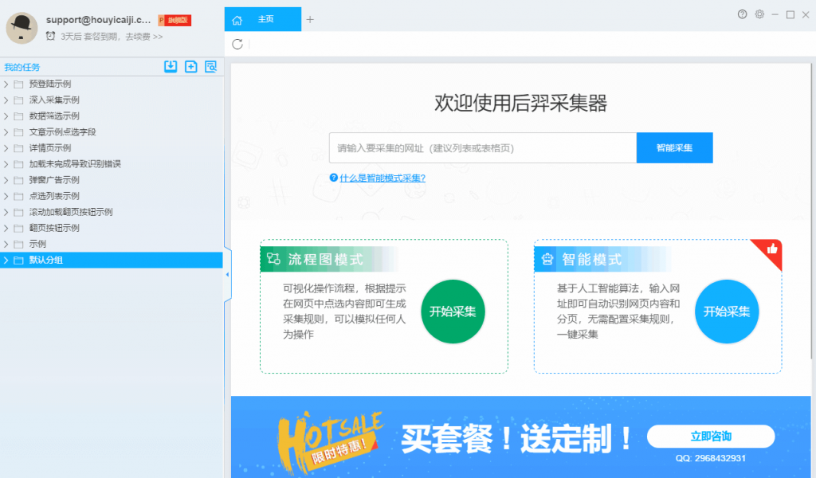Click the home icon on the 主页 tab

pos(236,19)
